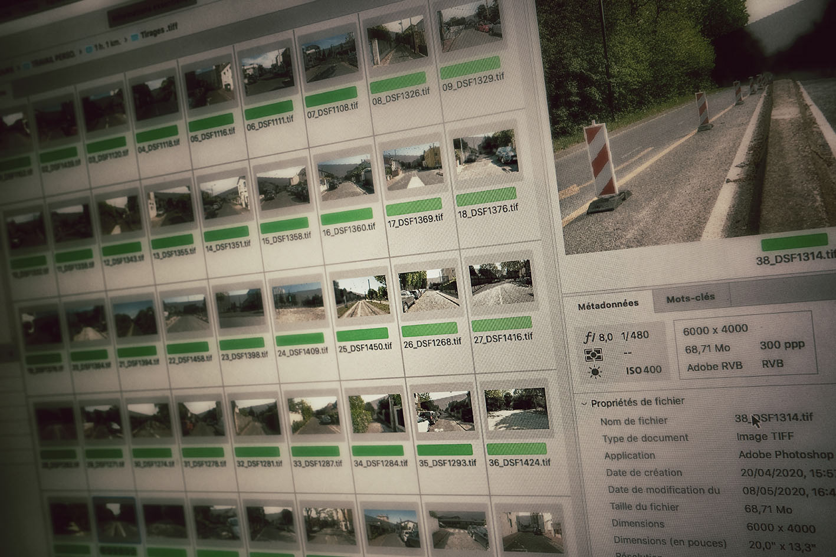
Task: Click the Adobe RVB color profile text
Action: tap(714, 367)
